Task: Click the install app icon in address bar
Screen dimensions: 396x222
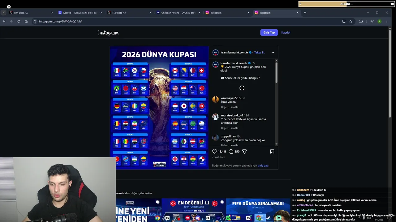Action: pyautogui.click(x=344, y=21)
